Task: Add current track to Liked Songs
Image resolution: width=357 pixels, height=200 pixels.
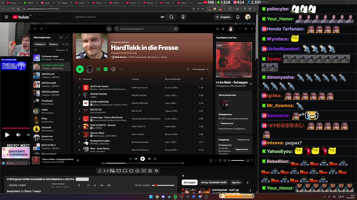Action: tap(78, 160)
